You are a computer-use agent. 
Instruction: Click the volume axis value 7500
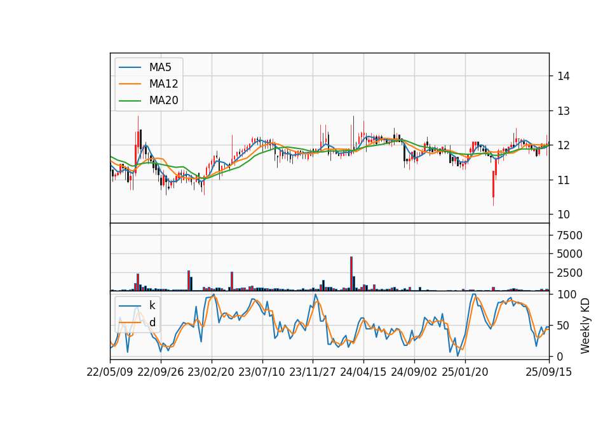pyautogui.click(x=569, y=236)
